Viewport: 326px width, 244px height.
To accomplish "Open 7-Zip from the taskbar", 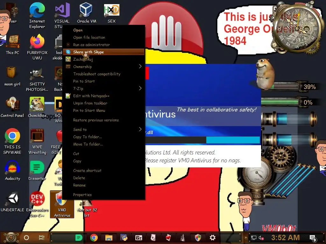I will coord(139,238).
